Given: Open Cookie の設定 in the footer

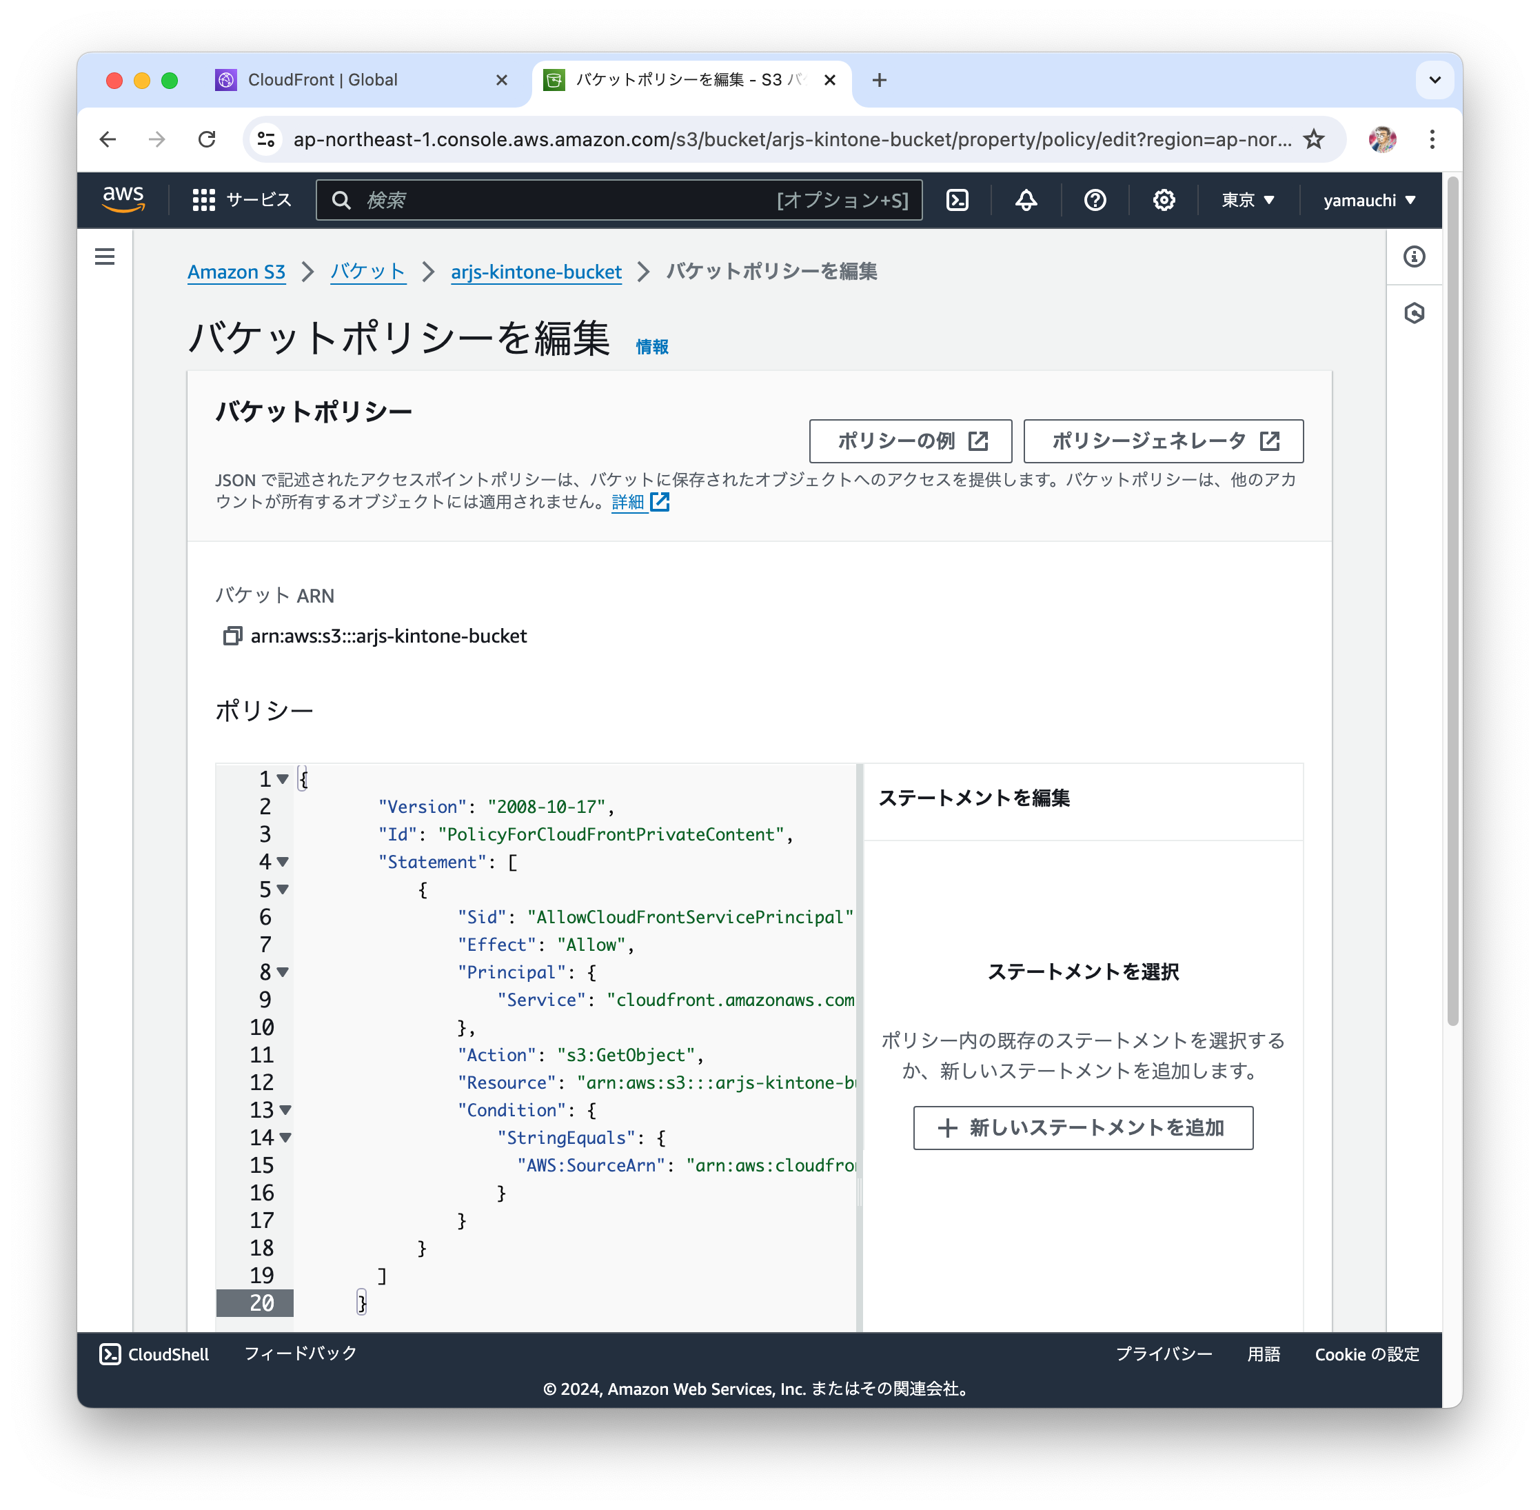Looking at the screenshot, I should click(x=1366, y=1353).
